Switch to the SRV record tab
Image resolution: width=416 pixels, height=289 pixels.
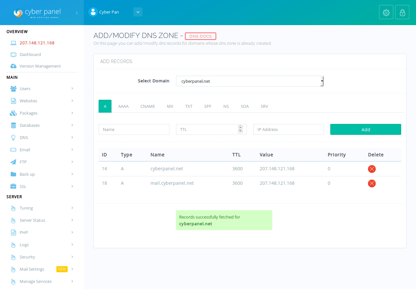click(x=264, y=106)
